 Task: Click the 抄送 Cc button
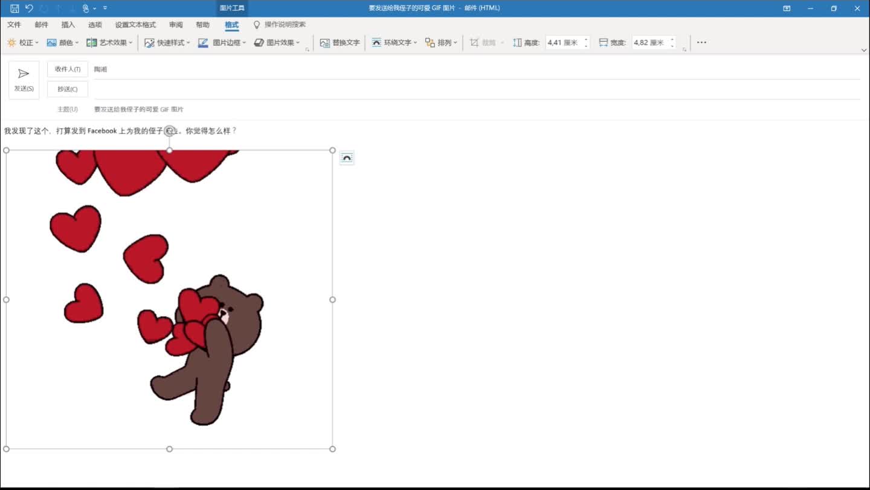tap(68, 89)
